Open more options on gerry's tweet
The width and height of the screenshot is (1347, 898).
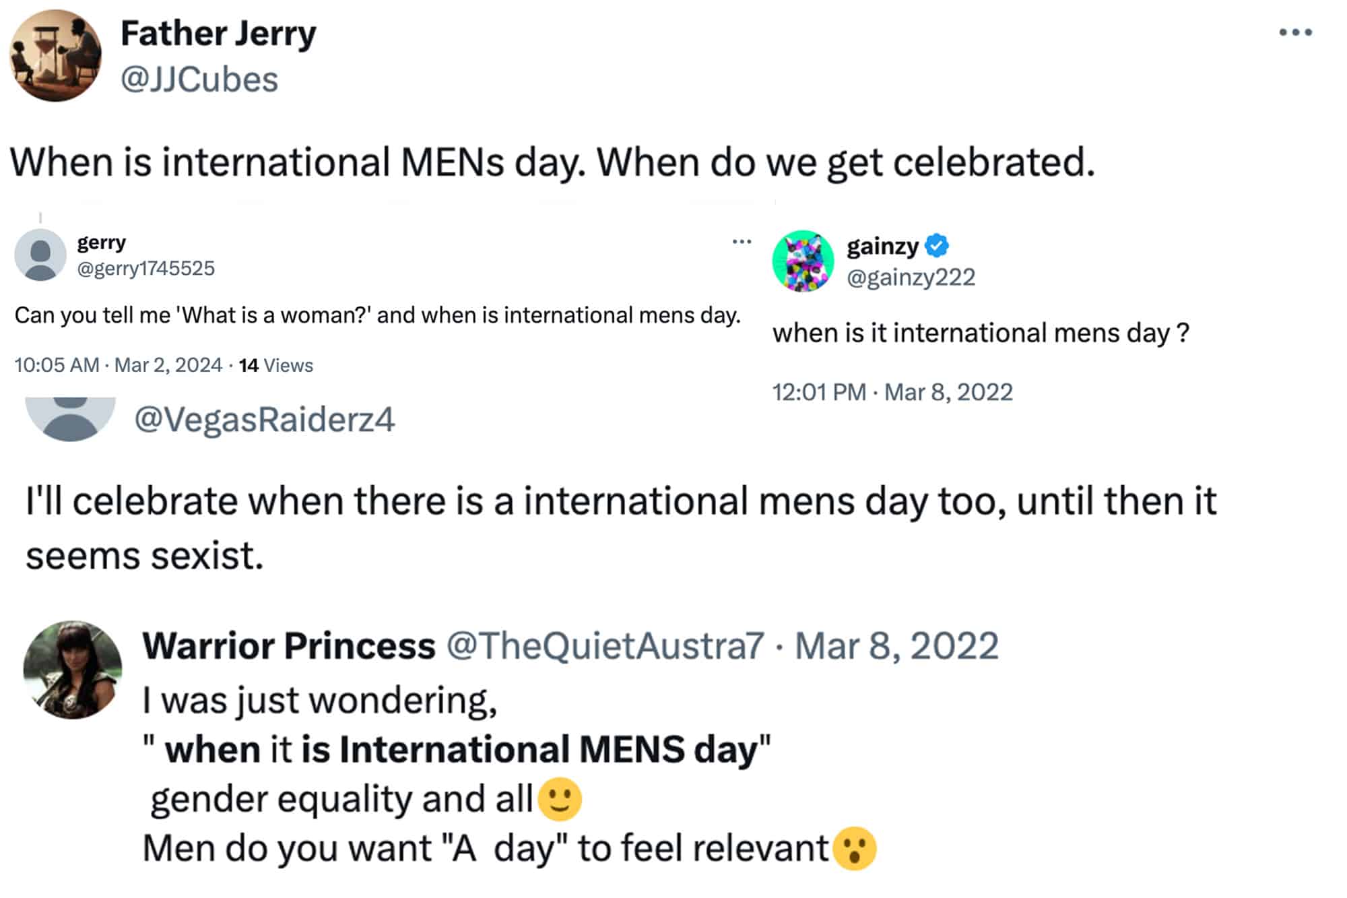point(742,241)
